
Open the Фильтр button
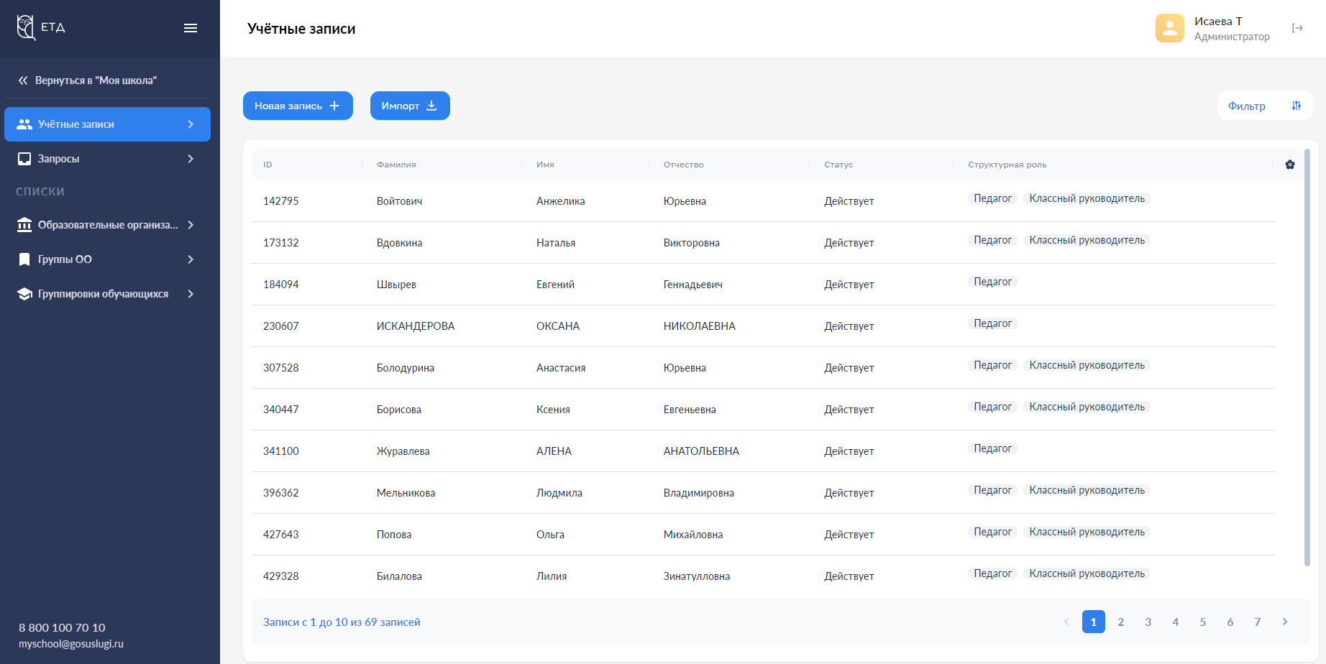pos(1265,106)
